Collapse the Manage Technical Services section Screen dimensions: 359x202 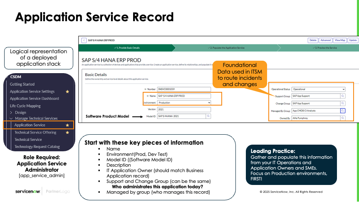tap(11, 118)
